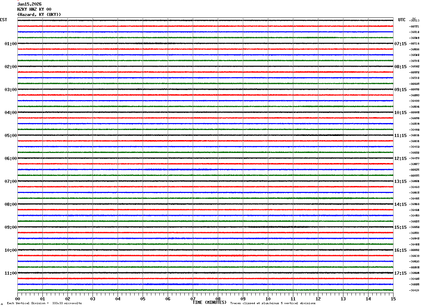Viewport: 421px width, 308px height.
Task: Click the 15:15 UTC time label
Action: tap(400, 227)
